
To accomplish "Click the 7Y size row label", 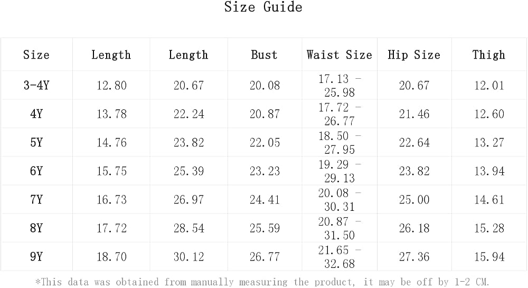I will (x=36, y=200).
